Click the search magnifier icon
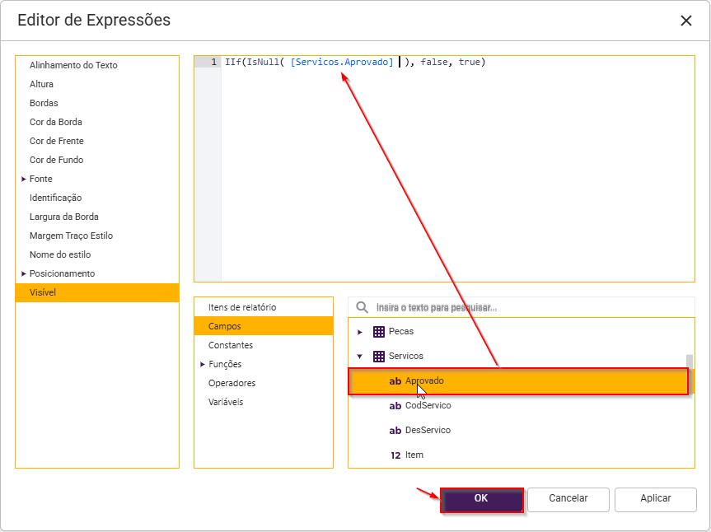 362,307
